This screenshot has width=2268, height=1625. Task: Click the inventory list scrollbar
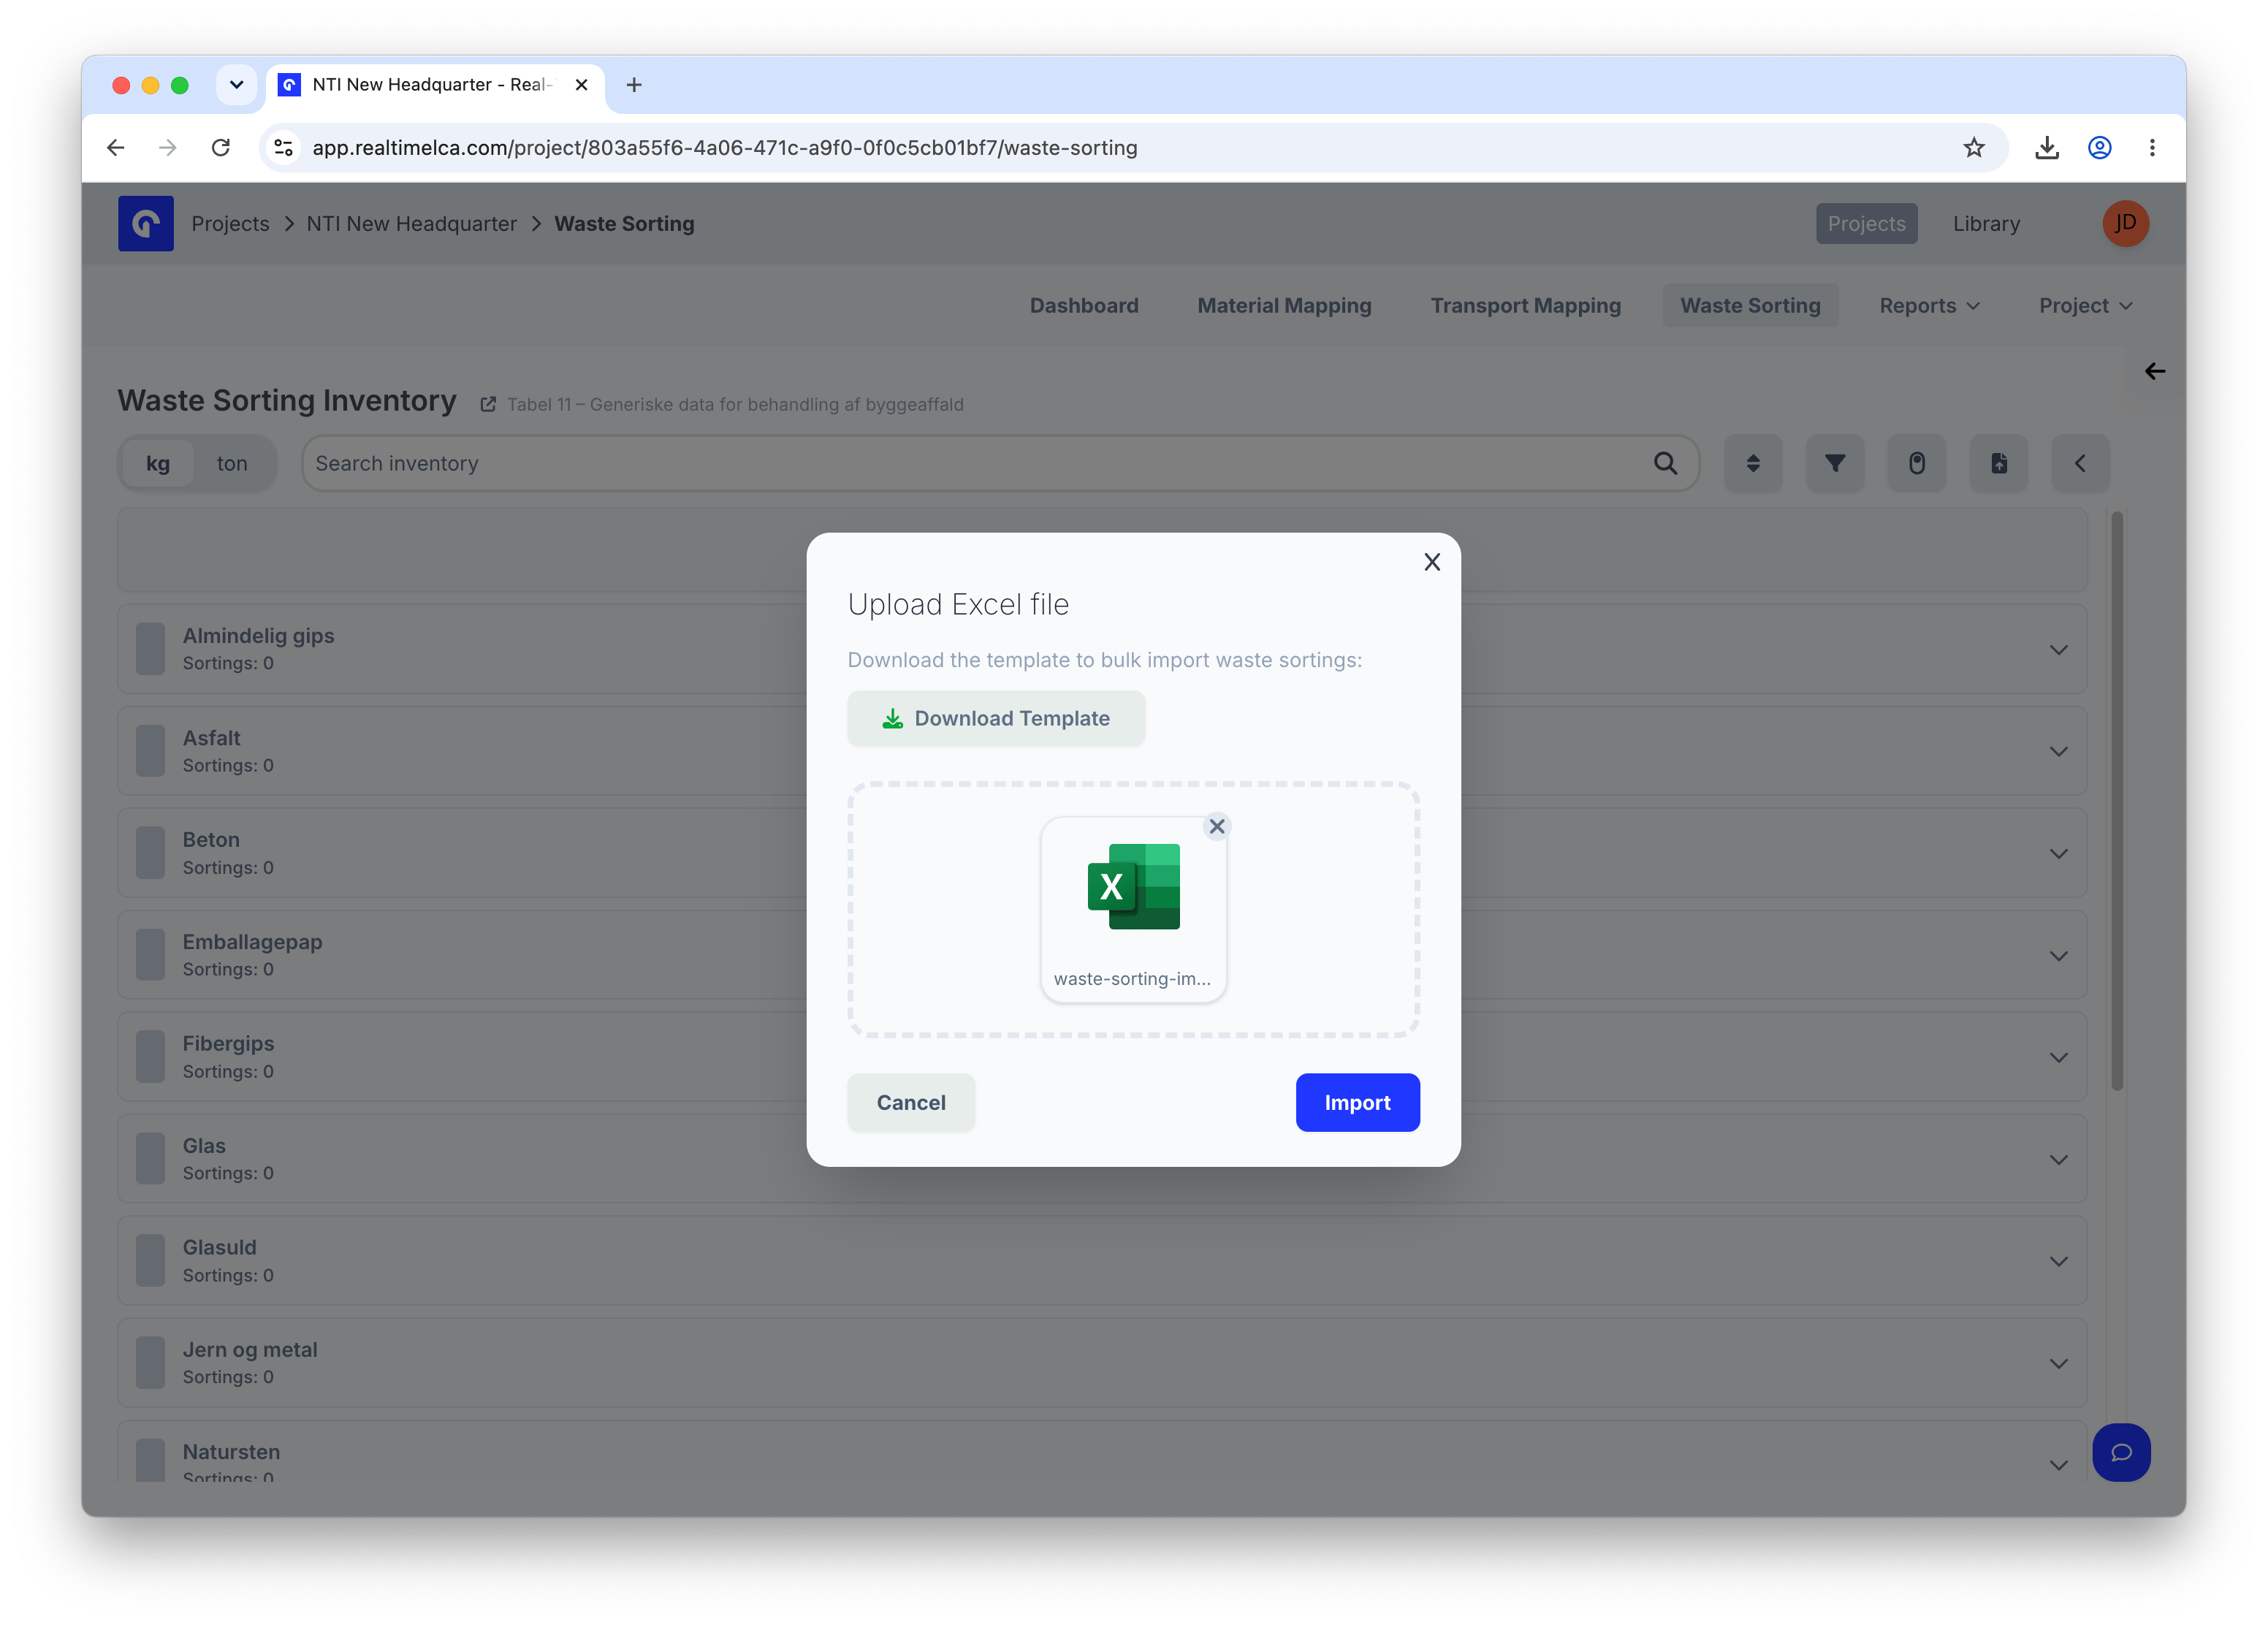2116,800
